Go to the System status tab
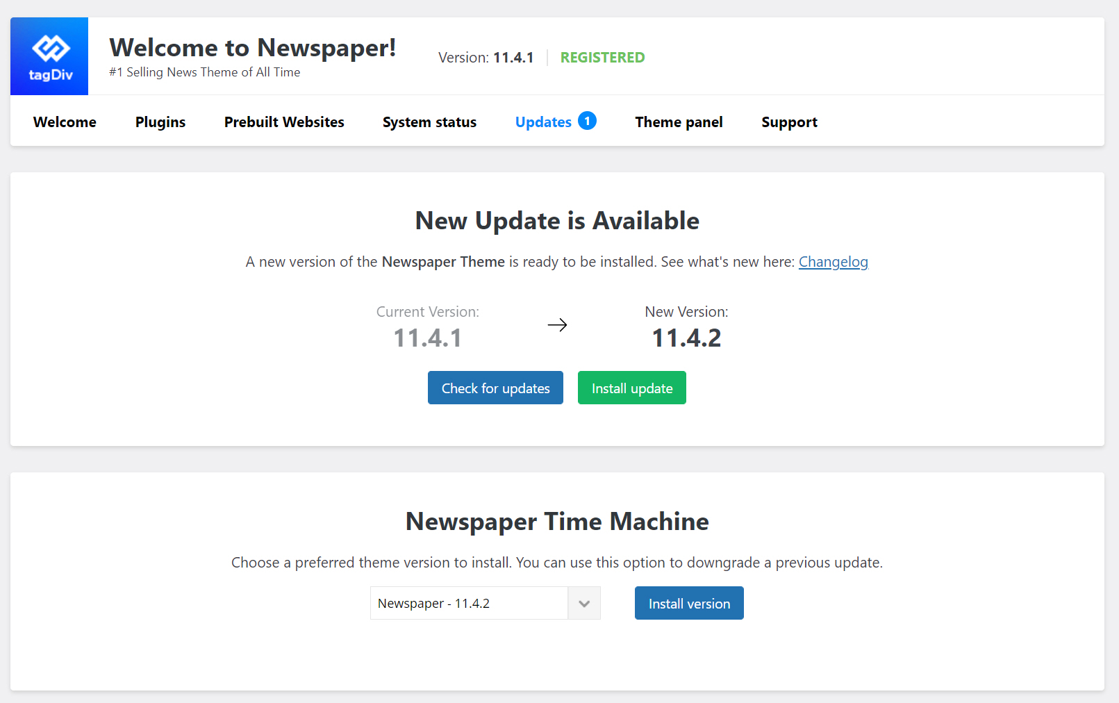This screenshot has height=703, width=1119. 429,122
